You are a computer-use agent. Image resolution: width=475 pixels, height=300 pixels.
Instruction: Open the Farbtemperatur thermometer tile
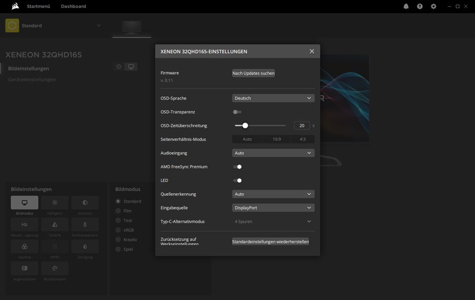(85, 224)
